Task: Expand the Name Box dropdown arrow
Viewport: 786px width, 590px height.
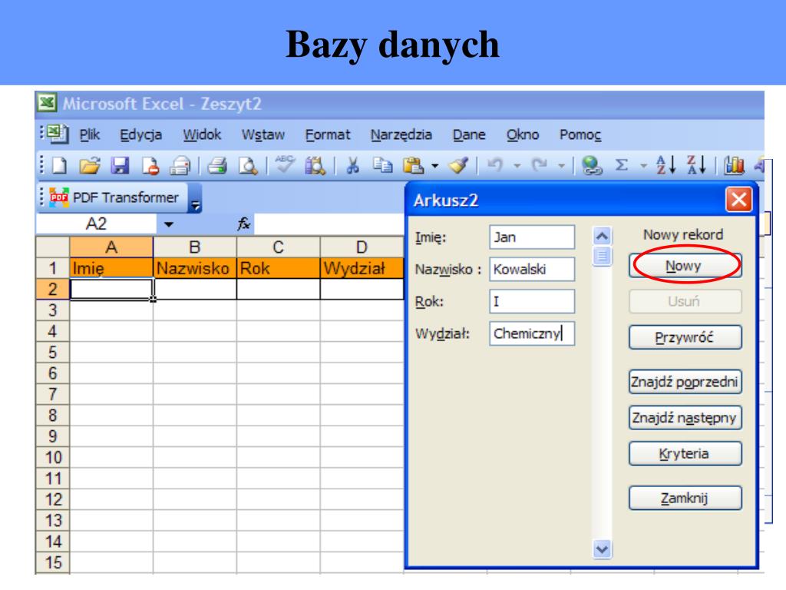Action: 168,224
